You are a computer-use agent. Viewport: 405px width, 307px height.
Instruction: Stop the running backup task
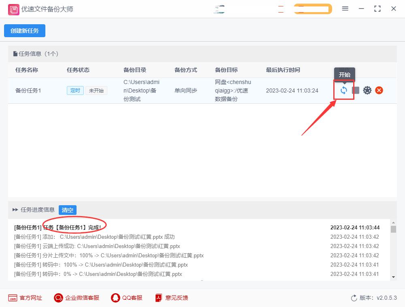click(x=355, y=90)
